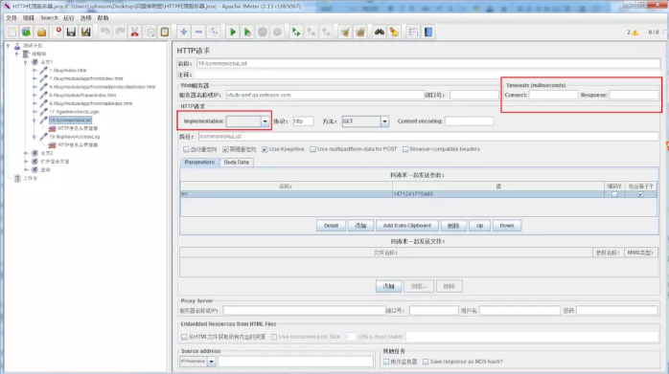The height and width of the screenshot is (374, 669).
Task: Click the grey Stop test icon
Action: (x=263, y=32)
